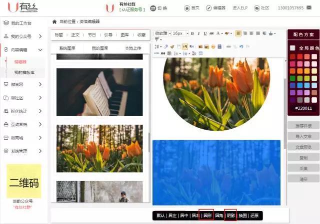Viewport: 320px width, 224px height.
Task: Open 我的样板库 in sidebar
Action: point(24,72)
